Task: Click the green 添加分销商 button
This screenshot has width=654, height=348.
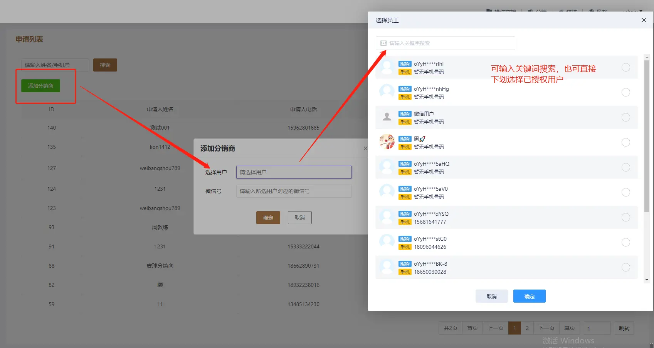Action: 40,86
